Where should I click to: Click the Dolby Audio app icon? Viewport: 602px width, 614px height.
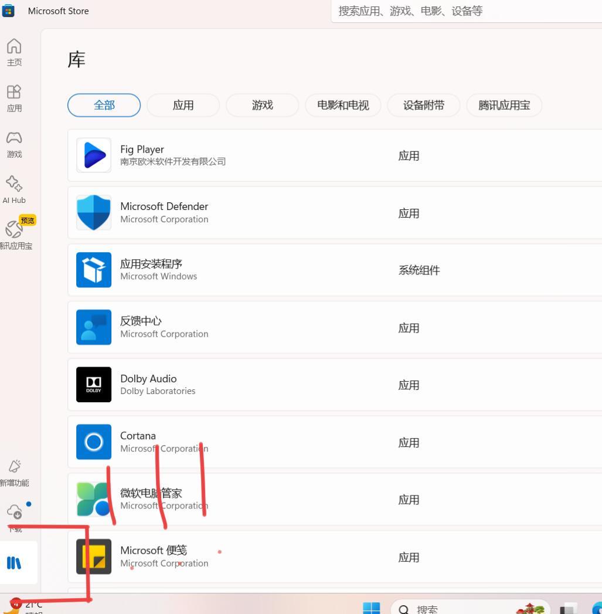94,385
